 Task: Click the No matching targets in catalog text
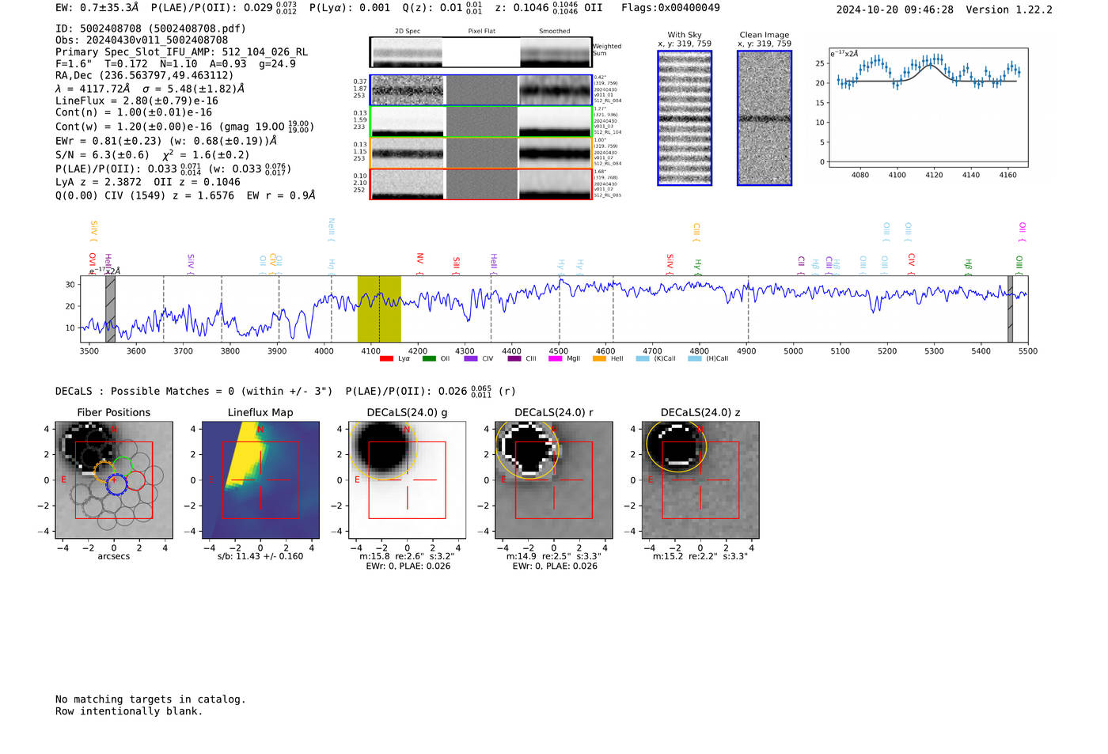pyautogui.click(x=150, y=699)
